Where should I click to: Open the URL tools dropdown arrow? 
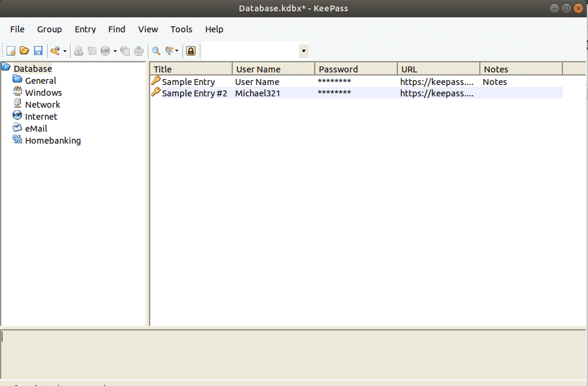(x=114, y=51)
